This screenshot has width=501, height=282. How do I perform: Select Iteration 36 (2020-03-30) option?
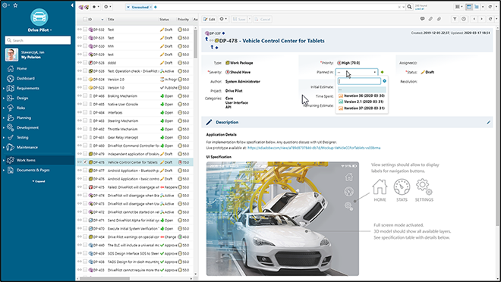(x=361, y=96)
